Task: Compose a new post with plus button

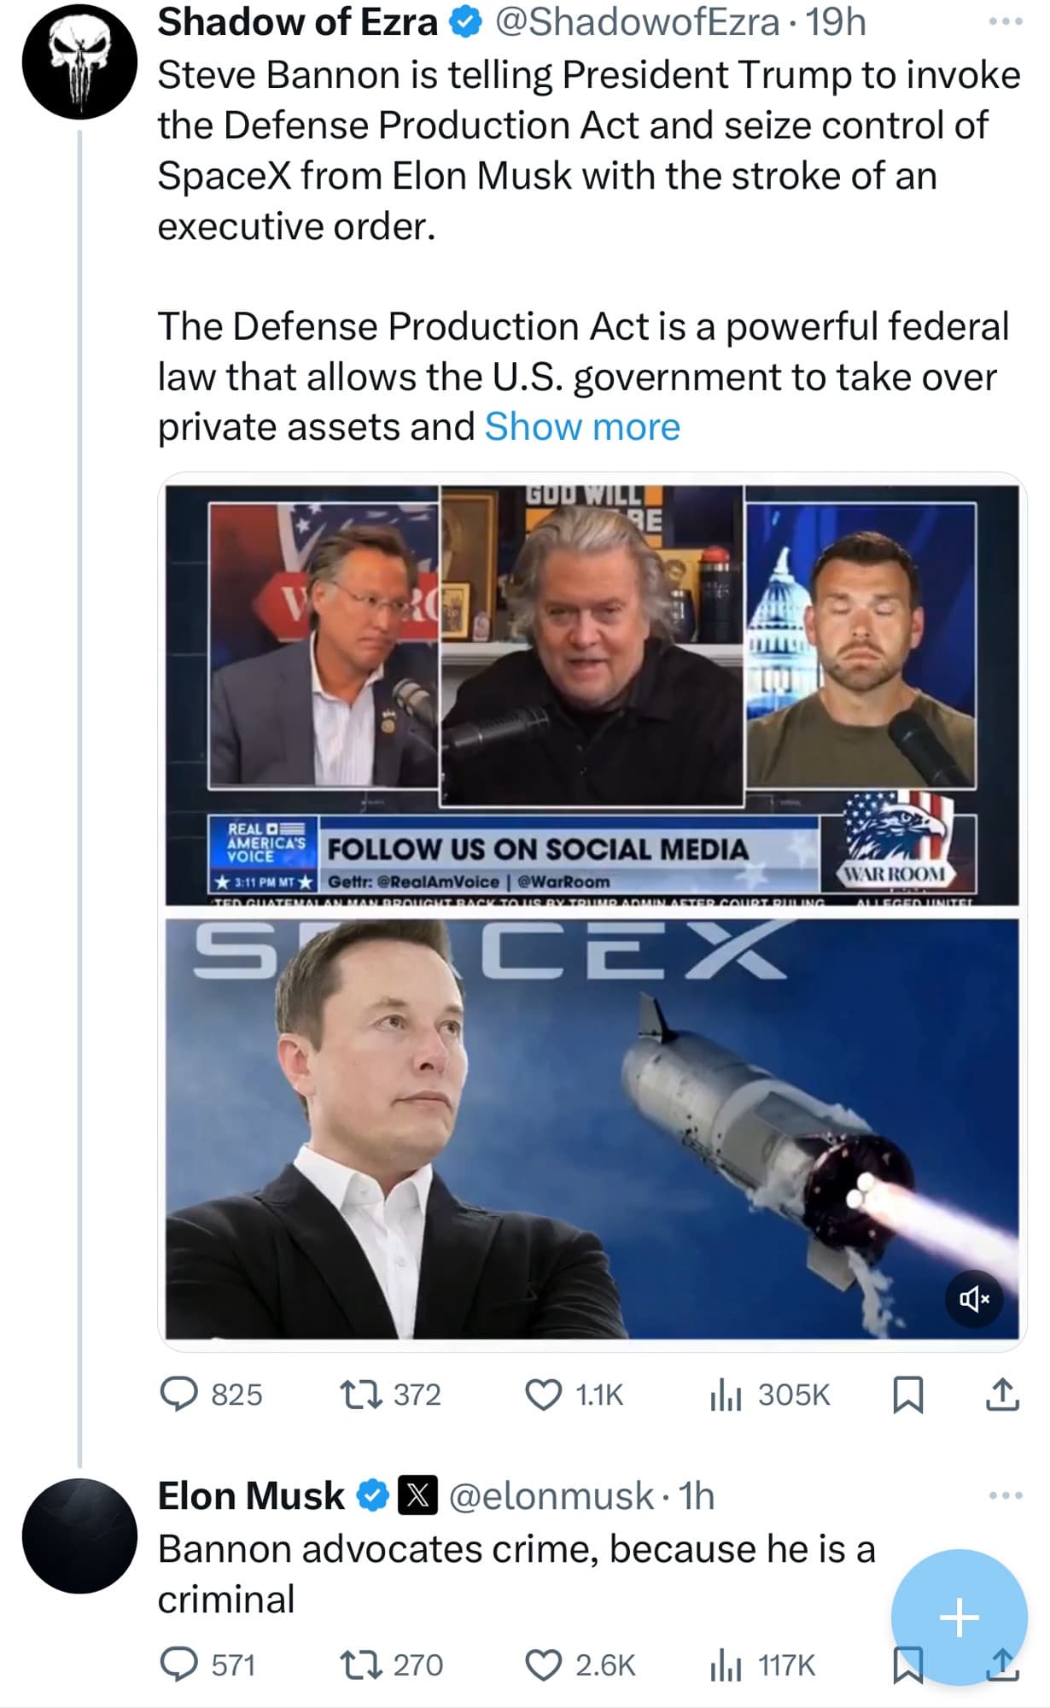Action: tap(959, 1617)
